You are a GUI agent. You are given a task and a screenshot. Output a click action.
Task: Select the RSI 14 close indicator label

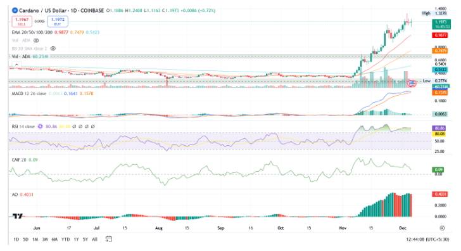pyautogui.click(x=23, y=127)
